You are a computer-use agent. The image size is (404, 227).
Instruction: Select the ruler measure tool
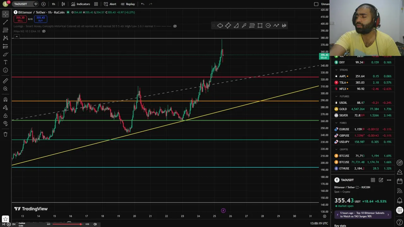[5, 81]
